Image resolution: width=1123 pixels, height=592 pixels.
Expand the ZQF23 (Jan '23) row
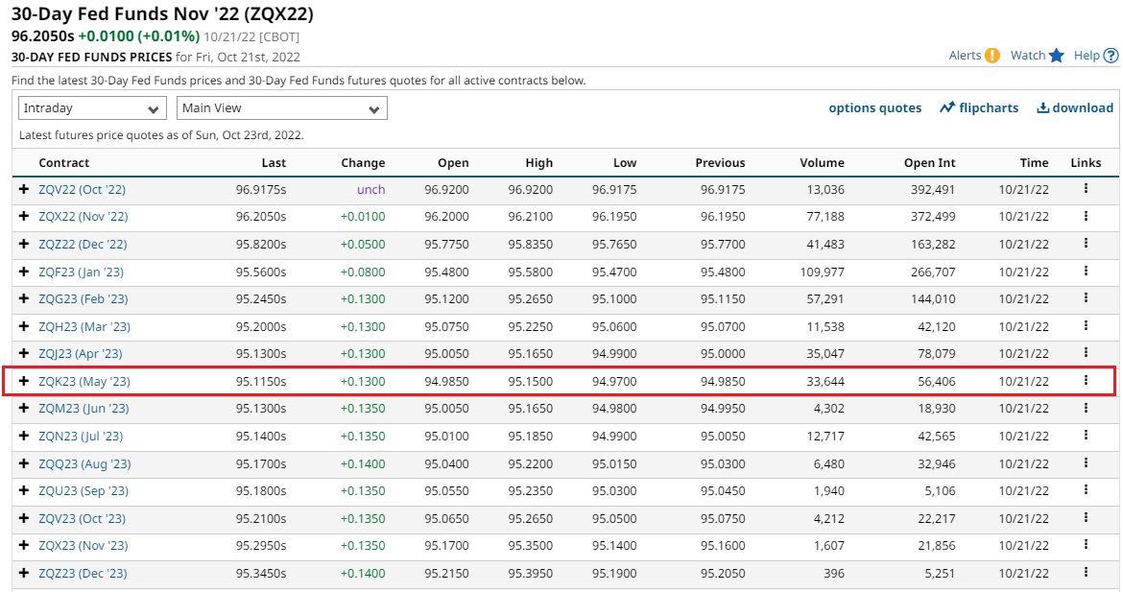coord(24,272)
